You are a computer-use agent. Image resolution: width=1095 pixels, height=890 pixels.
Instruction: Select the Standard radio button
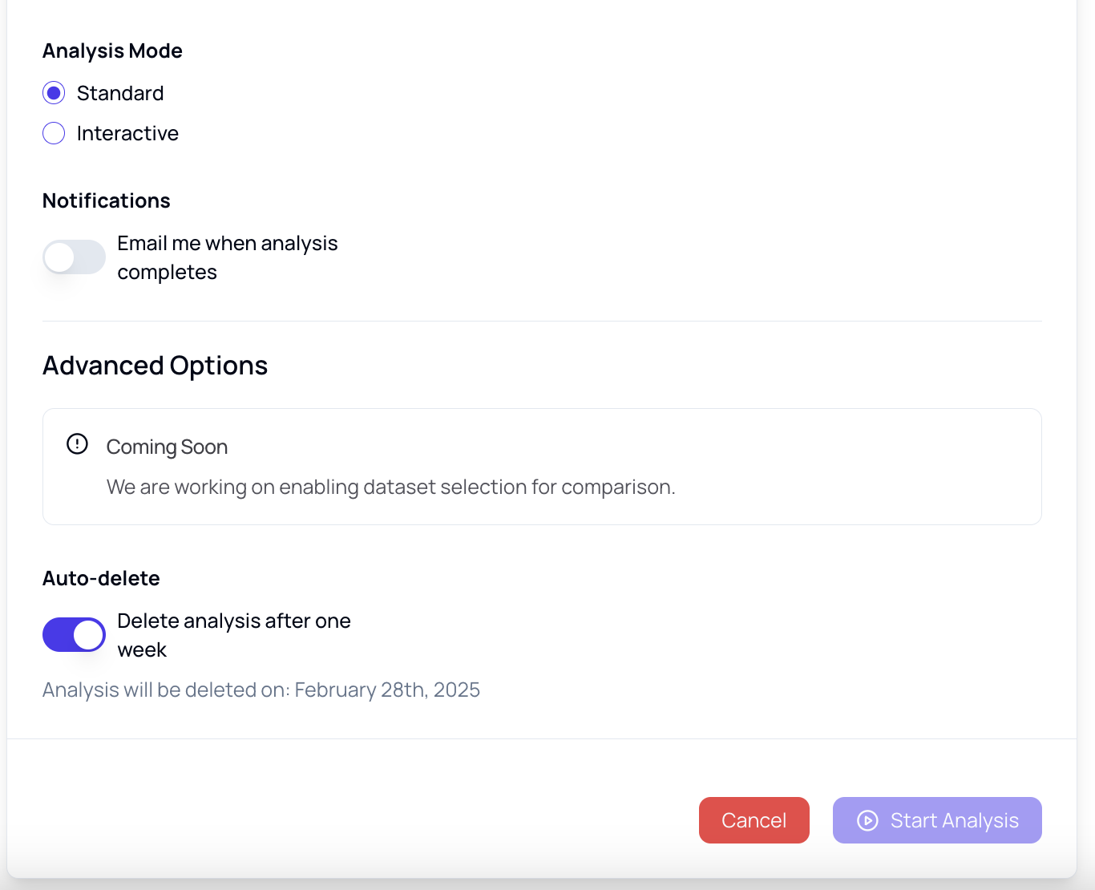click(x=54, y=93)
